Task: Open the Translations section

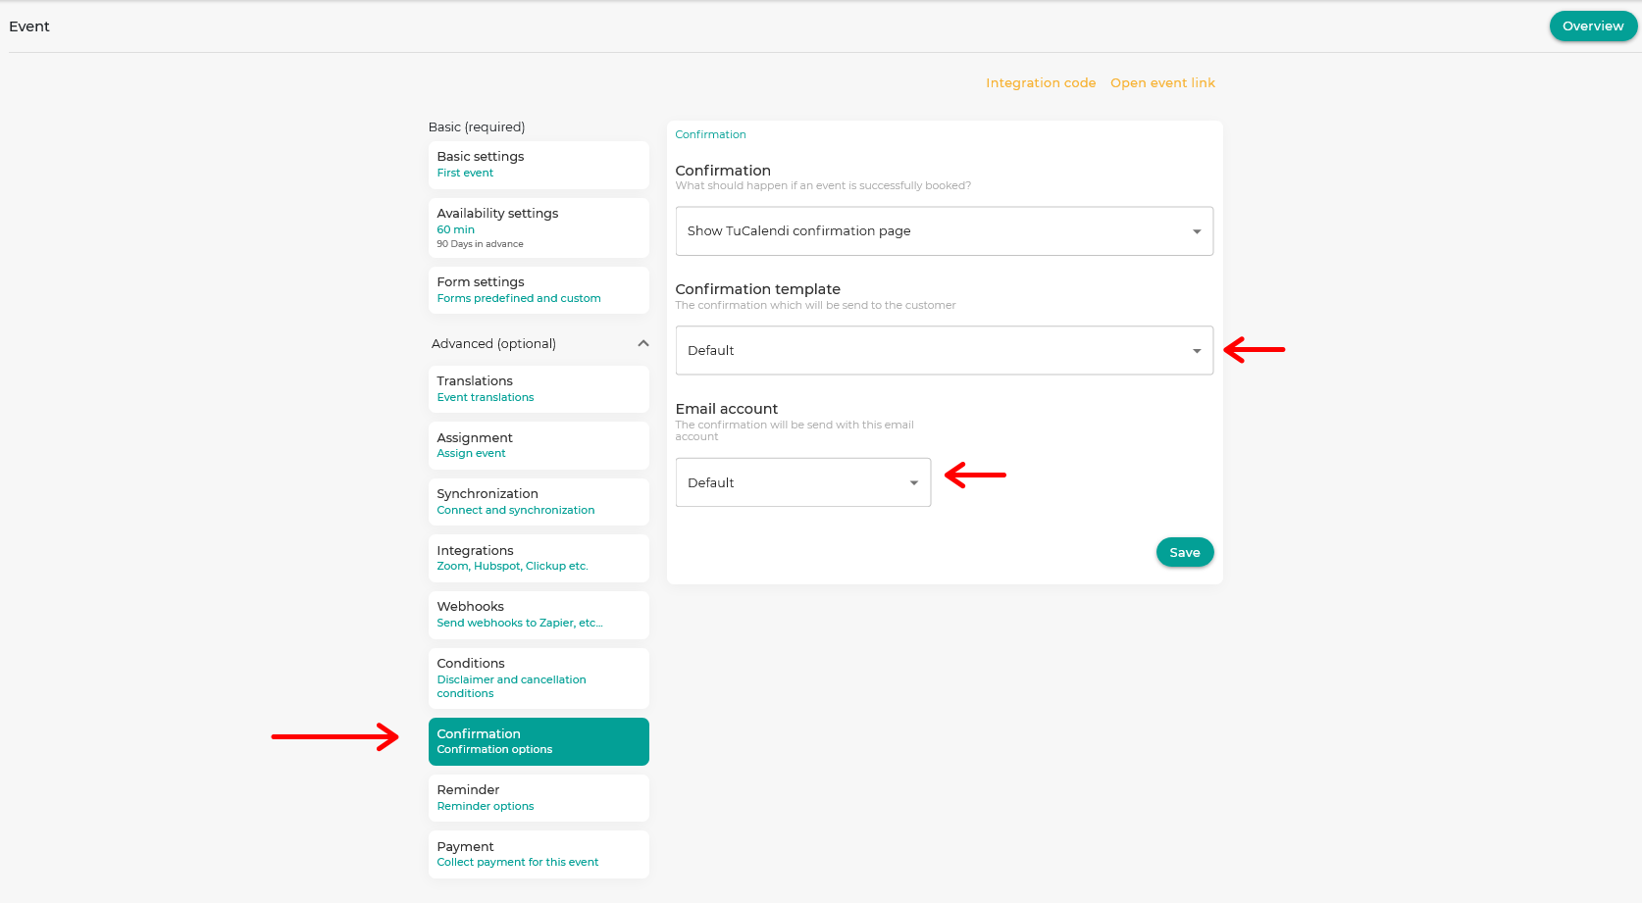Action: coord(538,388)
